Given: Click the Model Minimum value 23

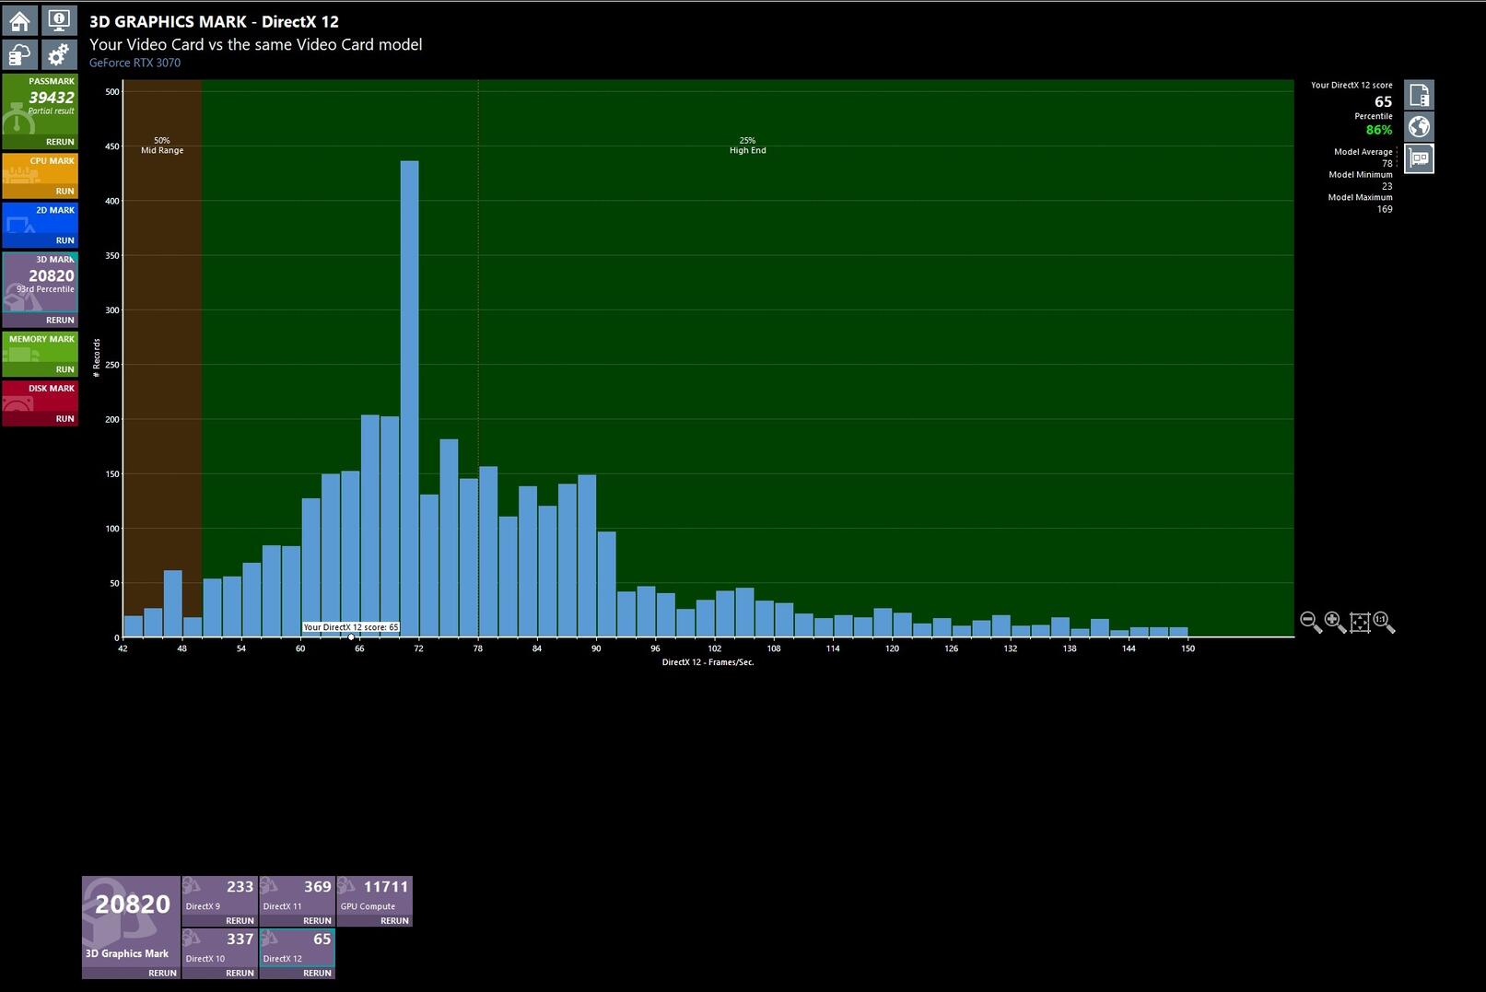Looking at the screenshot, I should 1387,186.
